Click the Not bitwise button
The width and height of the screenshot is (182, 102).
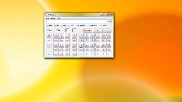109,45
